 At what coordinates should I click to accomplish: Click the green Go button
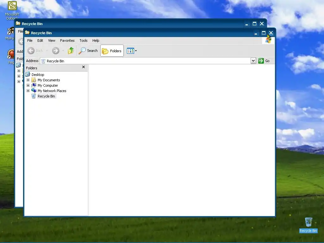(264, 61)
